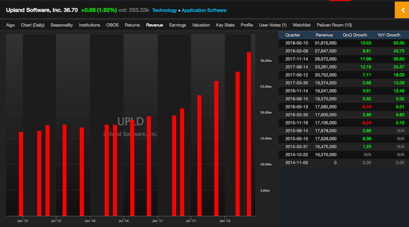Screen dimensions: 409x227
Task: View the Profile tab
Action: coord(247,25)
